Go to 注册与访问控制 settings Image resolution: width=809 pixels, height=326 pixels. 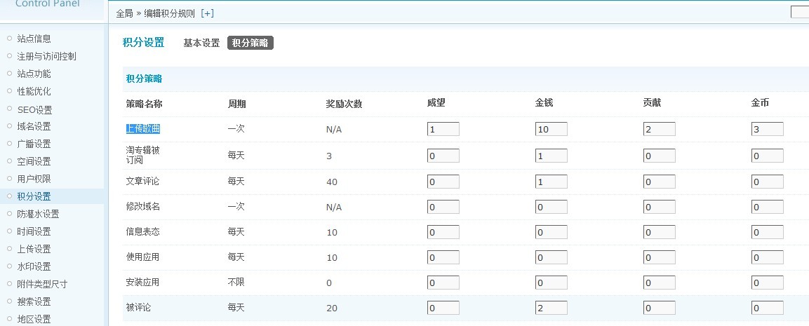coord(46,56)
